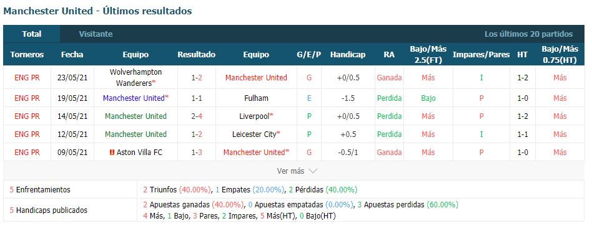Click ENG PR tournament in 23/05/21 row

point(27,78)
